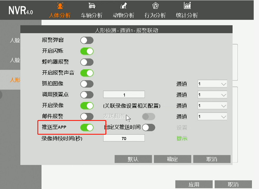This screenshot has height=189, width=259.
Task: Click the 确定 button in dialog
Action: (172, 159)
